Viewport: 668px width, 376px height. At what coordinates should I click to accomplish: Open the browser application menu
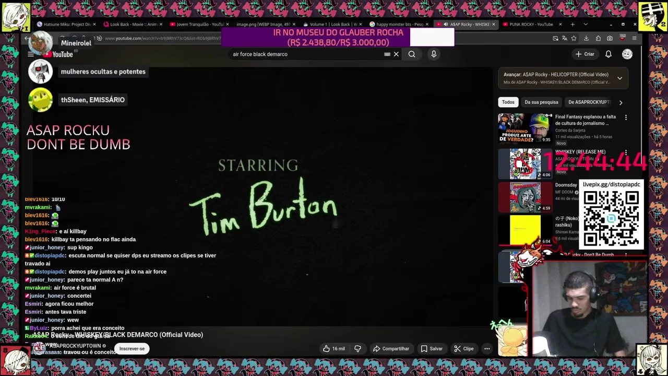point(634,38)
